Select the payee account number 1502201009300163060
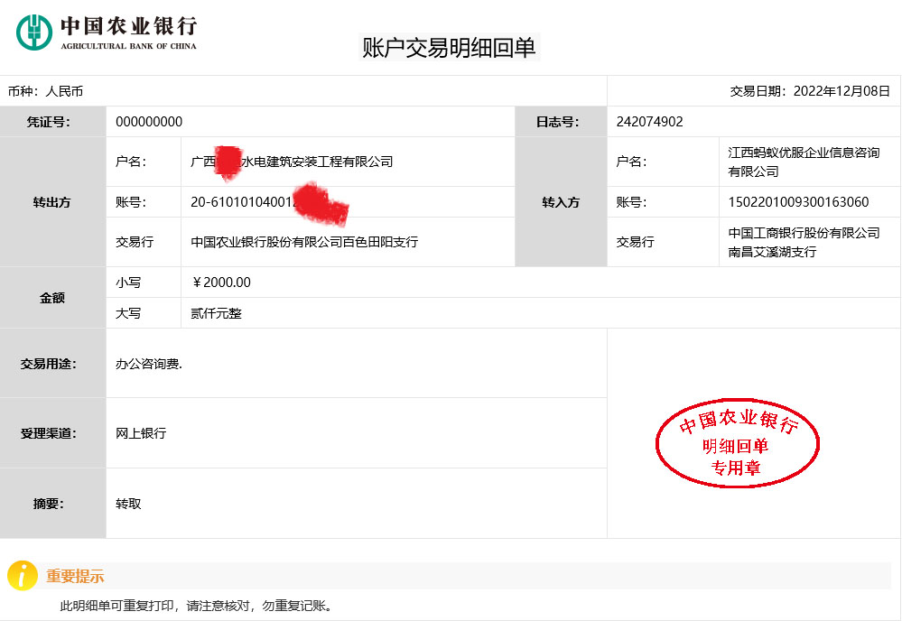The width and height of the screenshot is (902, 621). pos(798,202)
